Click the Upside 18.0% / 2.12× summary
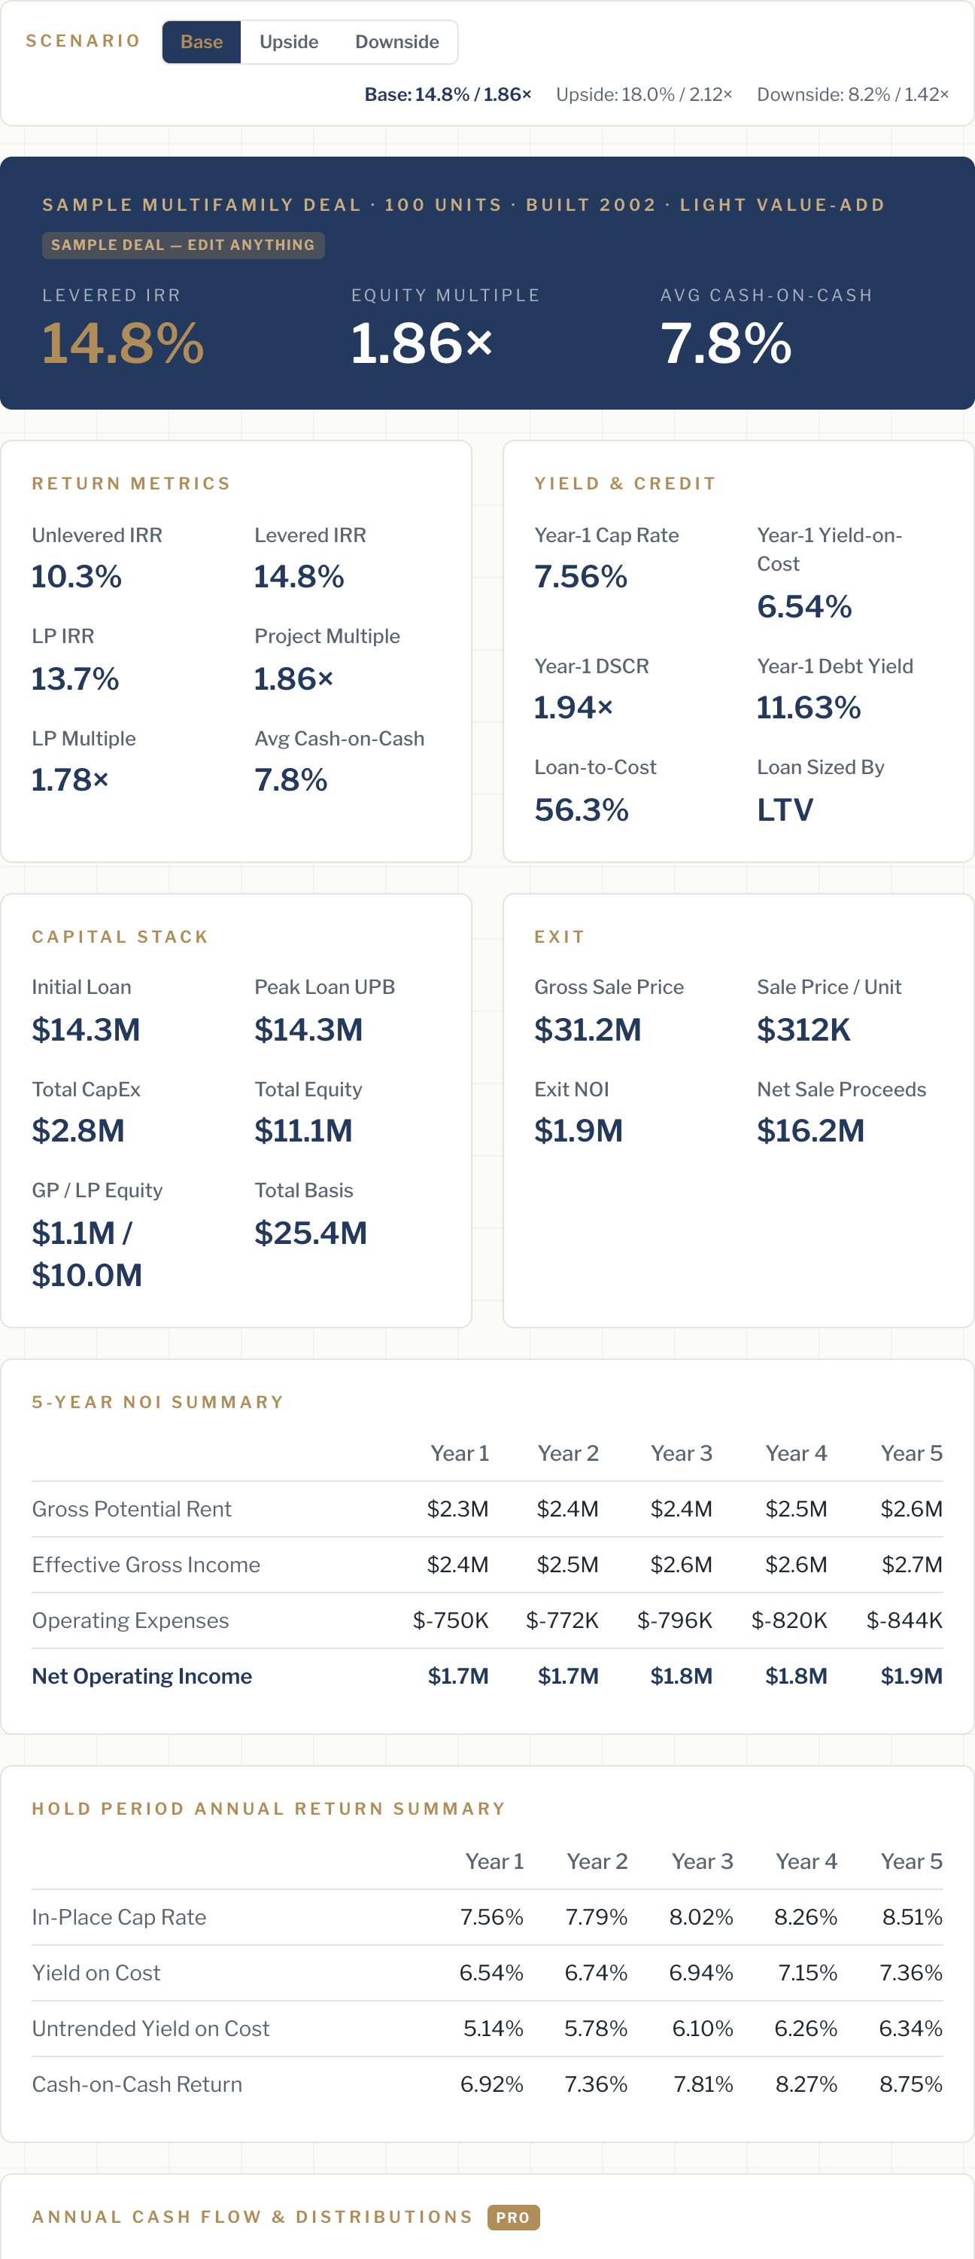 pos(644,95)
